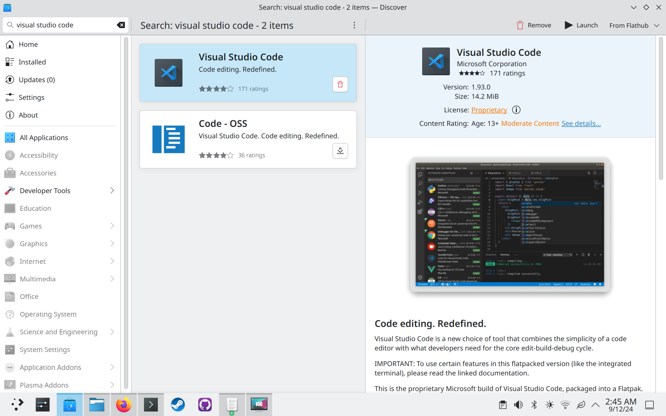
Task: Open the clock and date widget
Action: pos(621,405)
